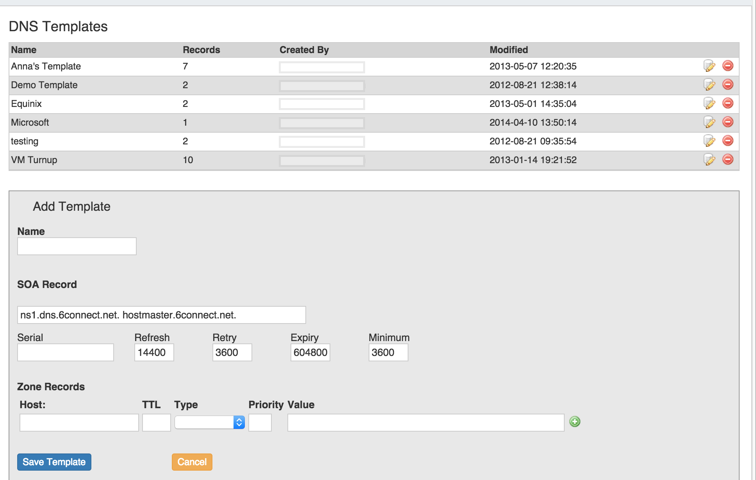The height and width of the screenshot is (480, 756).
Task: Click the edit icon for Demo Template
Action: coord(709,85)
